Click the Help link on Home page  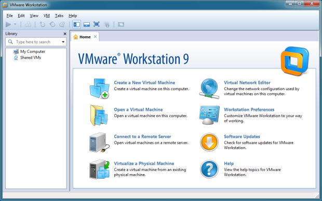(x=229, y=164)
